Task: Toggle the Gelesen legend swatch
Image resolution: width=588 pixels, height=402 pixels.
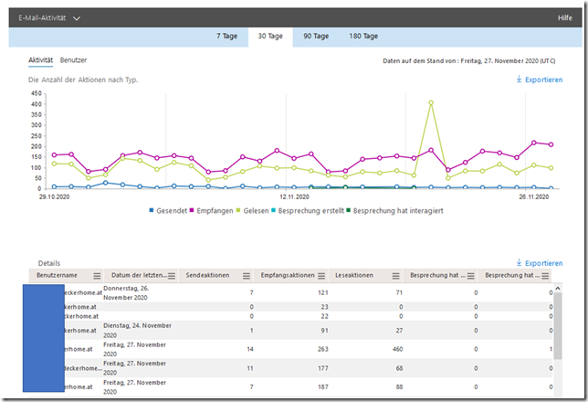Action: point(238,210)
